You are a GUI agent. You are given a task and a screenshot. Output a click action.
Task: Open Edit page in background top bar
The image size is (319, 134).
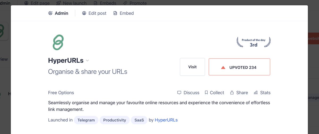click(x=37, y=3)
